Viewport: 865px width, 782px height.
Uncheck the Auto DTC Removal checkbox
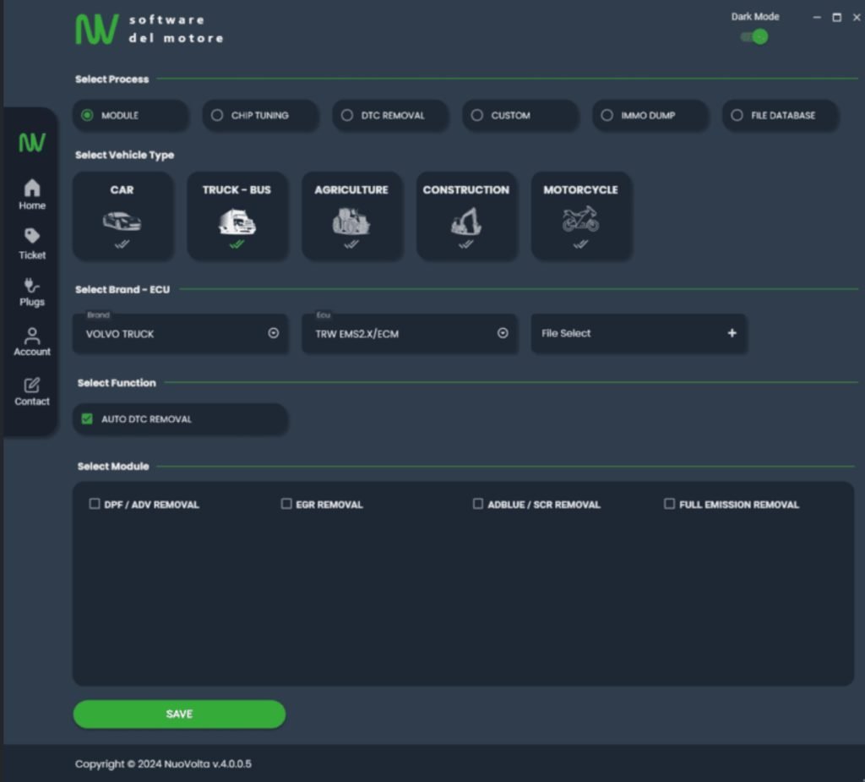click(87, 418)
